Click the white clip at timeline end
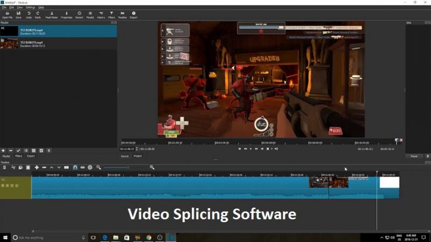 point(389,182)
